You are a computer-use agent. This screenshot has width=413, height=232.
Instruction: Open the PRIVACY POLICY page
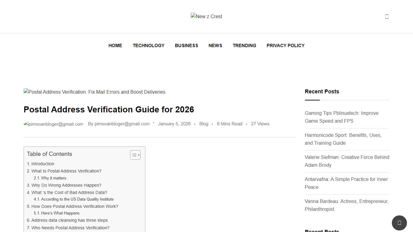(285, 46)
